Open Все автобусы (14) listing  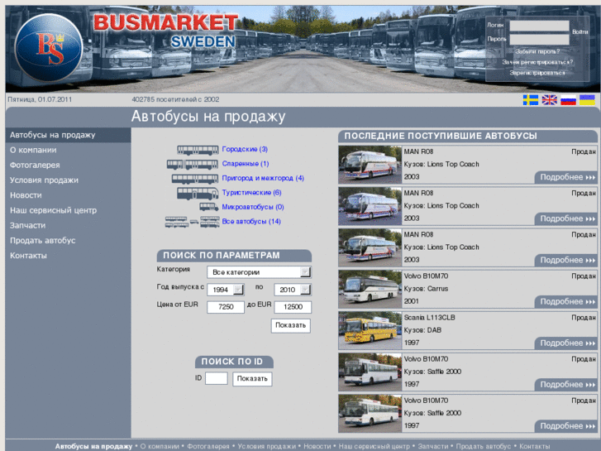pyautogui.click(x=251, y=222)
